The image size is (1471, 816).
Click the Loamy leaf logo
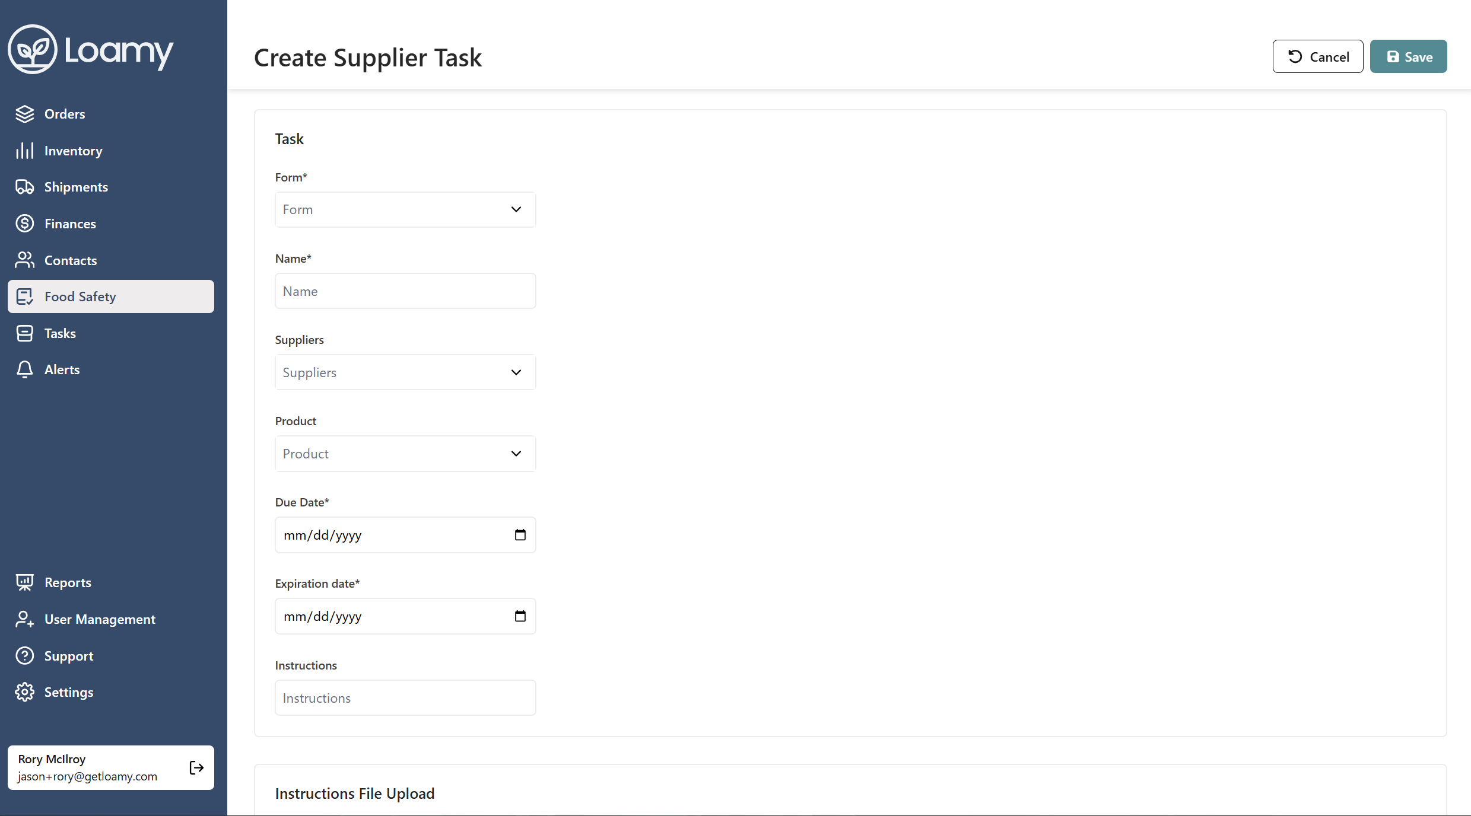pos(33,50)
